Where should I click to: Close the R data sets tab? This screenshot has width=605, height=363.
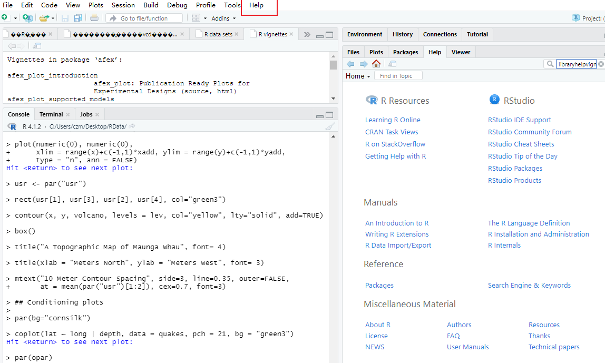pyautogui.click(x=237, y=34)
